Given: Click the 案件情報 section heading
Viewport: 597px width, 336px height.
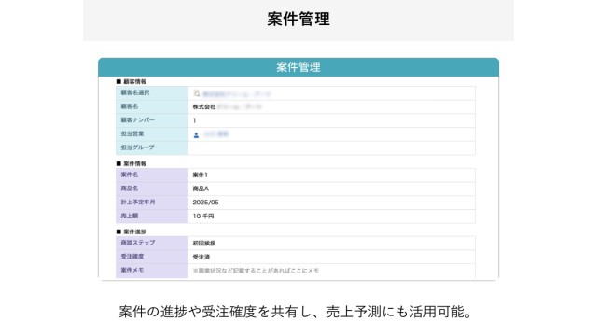Looking at the screenshot, I should [x=132, y=164].
